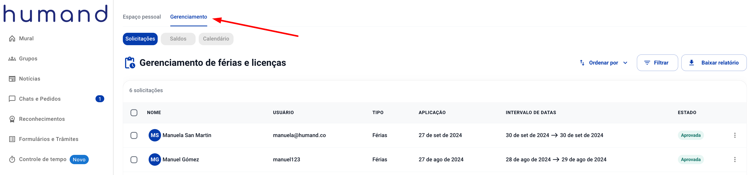The height and width of the screenshot is (175, 753).
Task: Open Reconhecimentos badge icon in sidebar
Action: coord(12,119)
